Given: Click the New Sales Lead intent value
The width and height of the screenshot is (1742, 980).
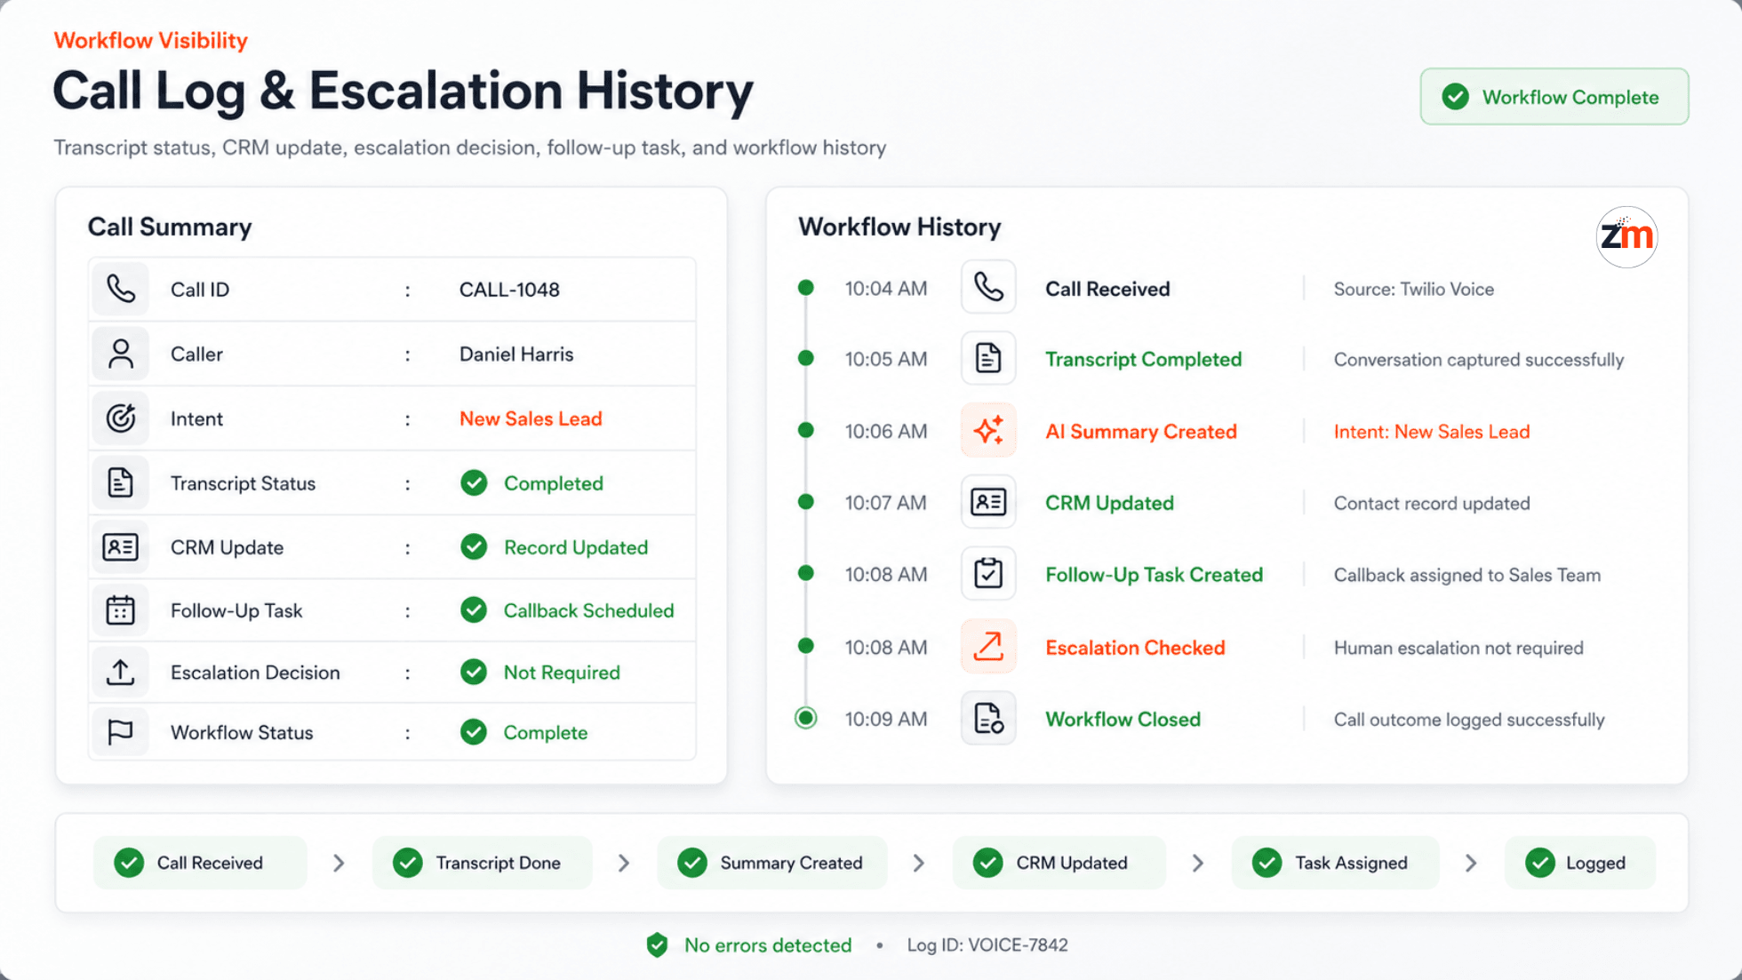Looking at the screenshot, I should pyautogui.click(x=531, y=418).
